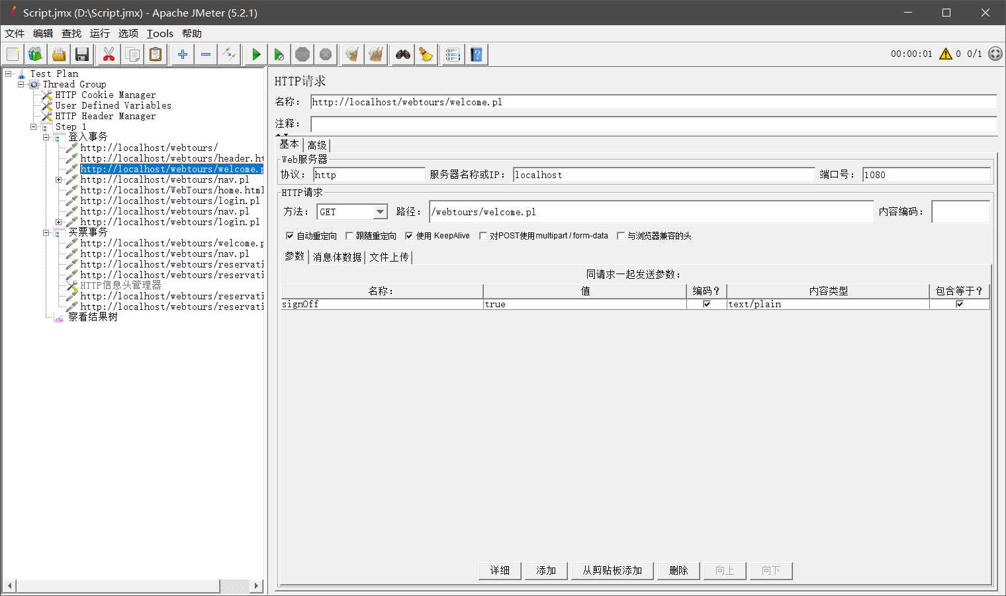The width and height of the screenshot is (1006, 596).
Task: Click the tree panel horizontal scrollbar
Action: (118, 586)
